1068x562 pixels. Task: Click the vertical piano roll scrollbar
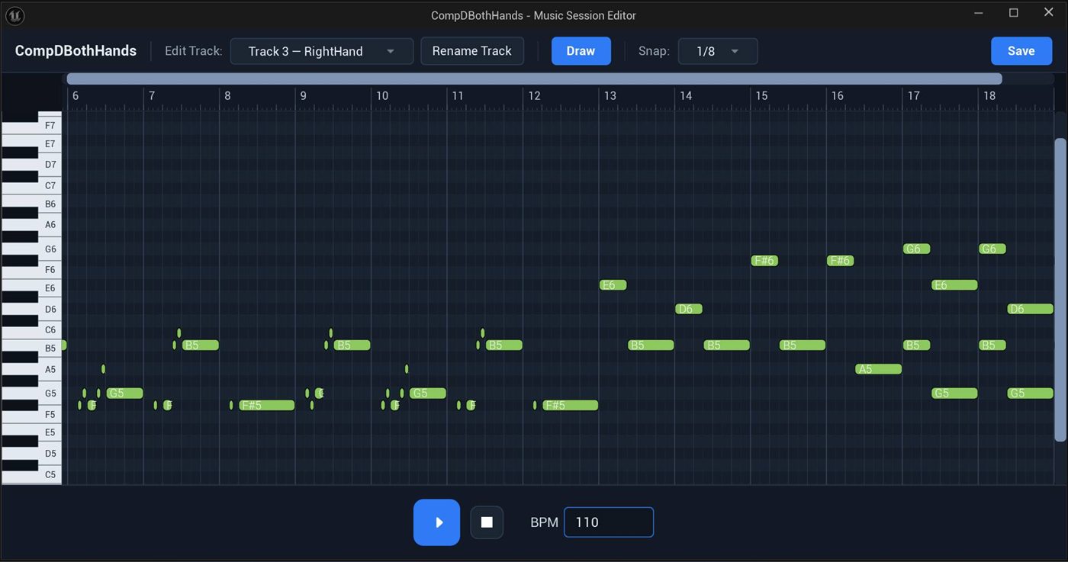(x=1060, y=290)
